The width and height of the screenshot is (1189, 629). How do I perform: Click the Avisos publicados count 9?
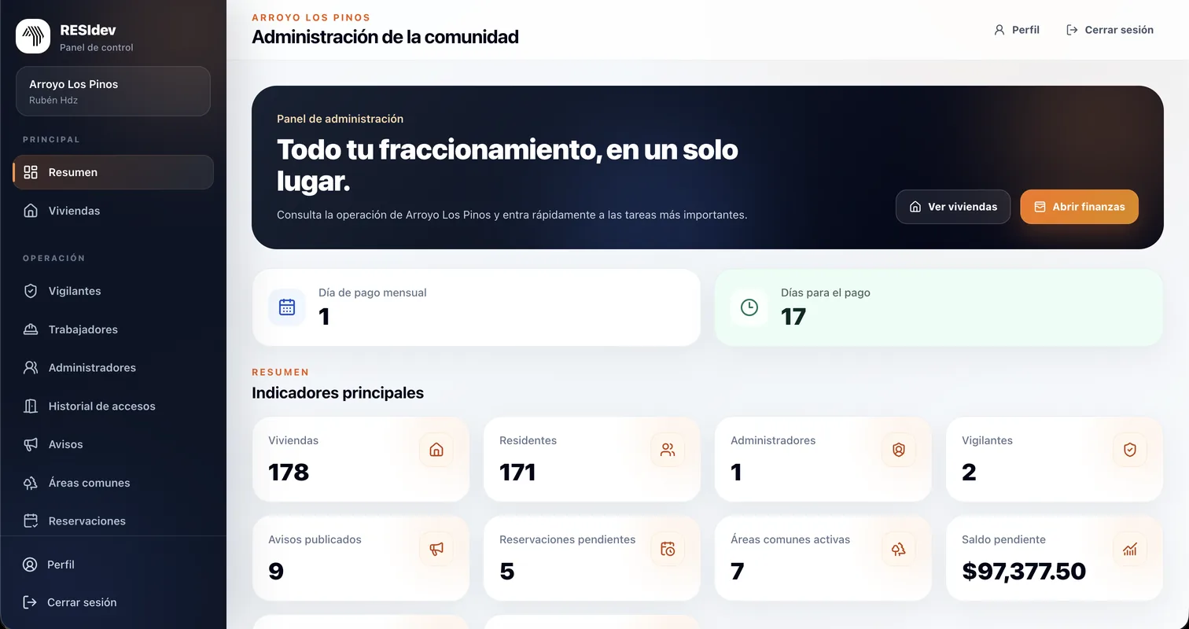point(275,572)
